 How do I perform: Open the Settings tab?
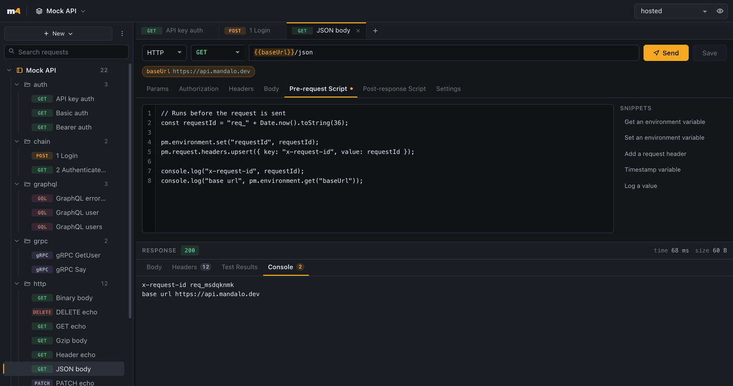click(x=449, y=89)
